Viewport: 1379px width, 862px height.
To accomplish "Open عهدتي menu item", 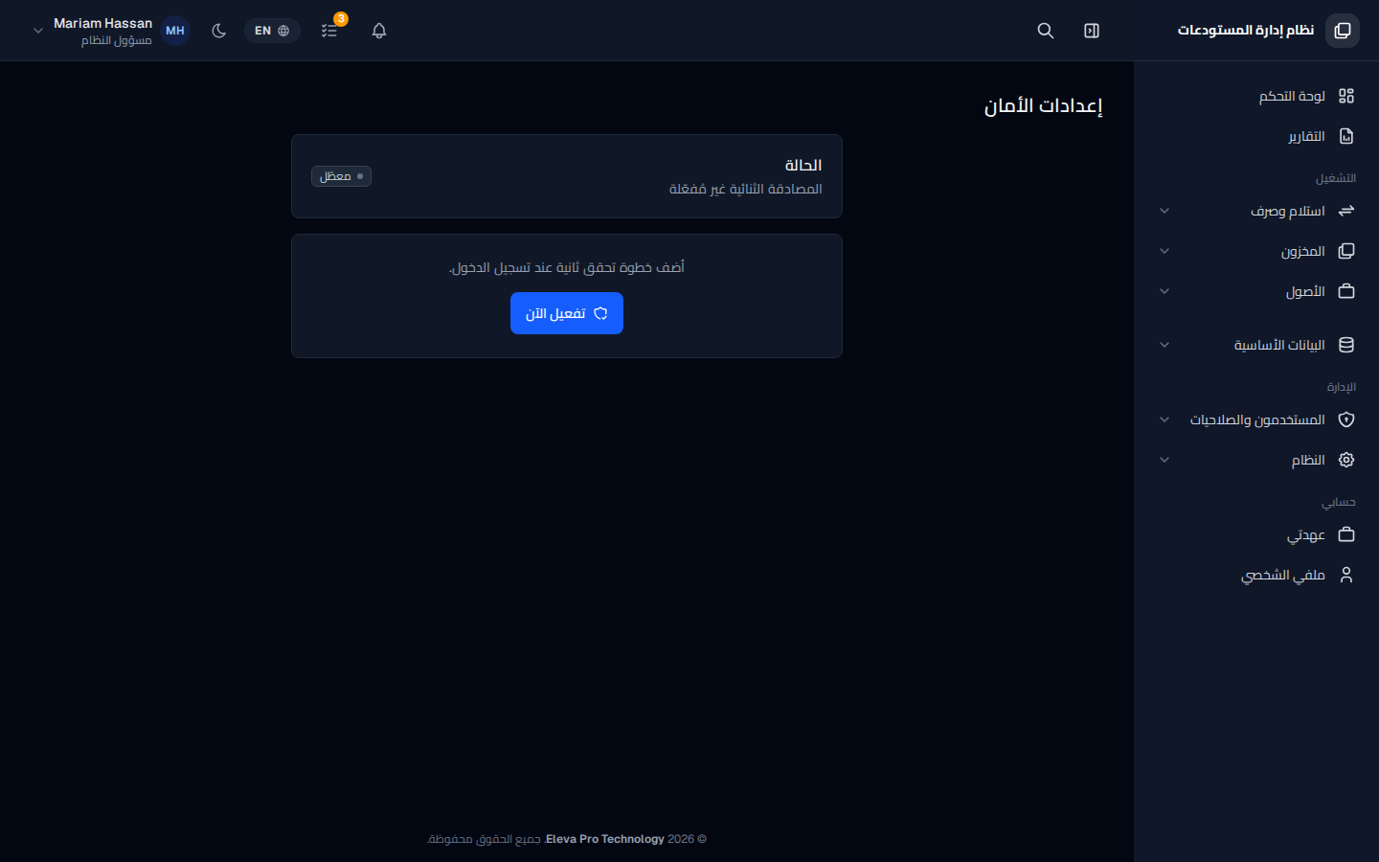I will [1256, 534].
